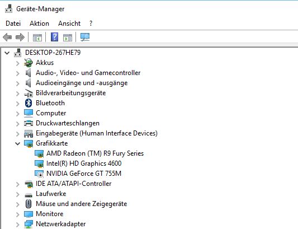The image size is (298, 229).
Task: Select the Druckwarteschlangen entry
Action: coord(68,123)
